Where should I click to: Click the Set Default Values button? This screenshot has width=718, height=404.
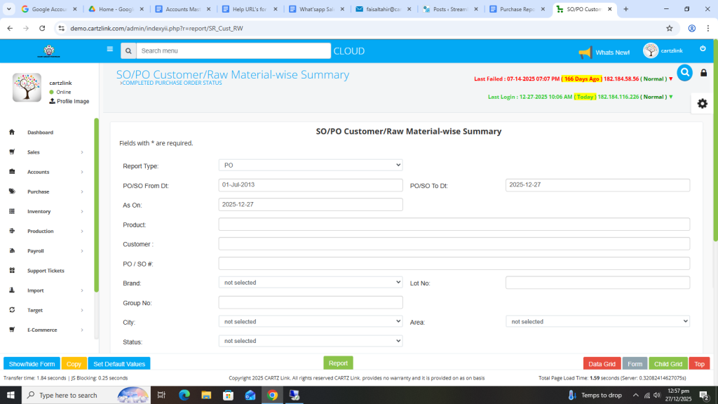click(x=119, y=364)
